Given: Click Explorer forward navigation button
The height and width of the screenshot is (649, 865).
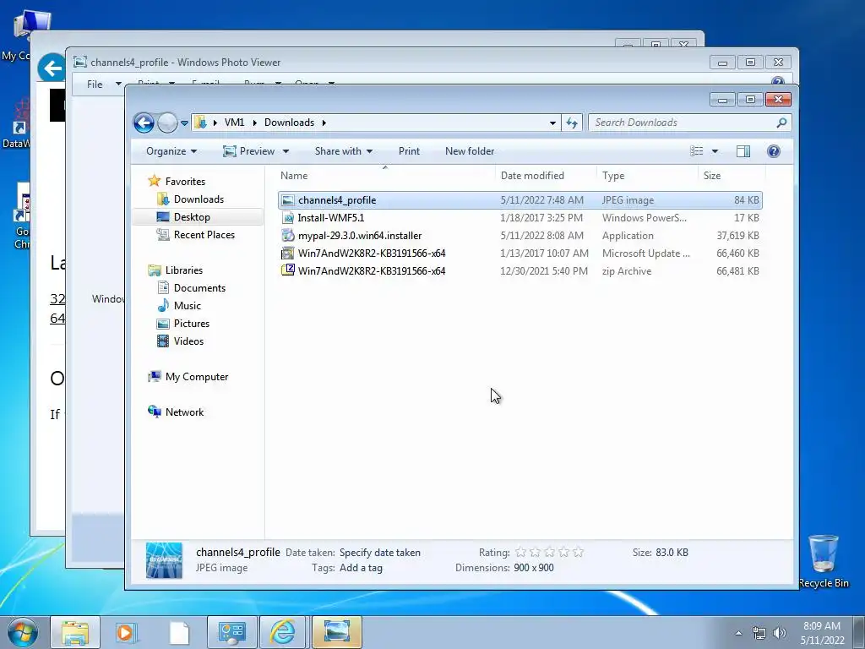Looking at the screenshot, I should click(x=167, y=123).
